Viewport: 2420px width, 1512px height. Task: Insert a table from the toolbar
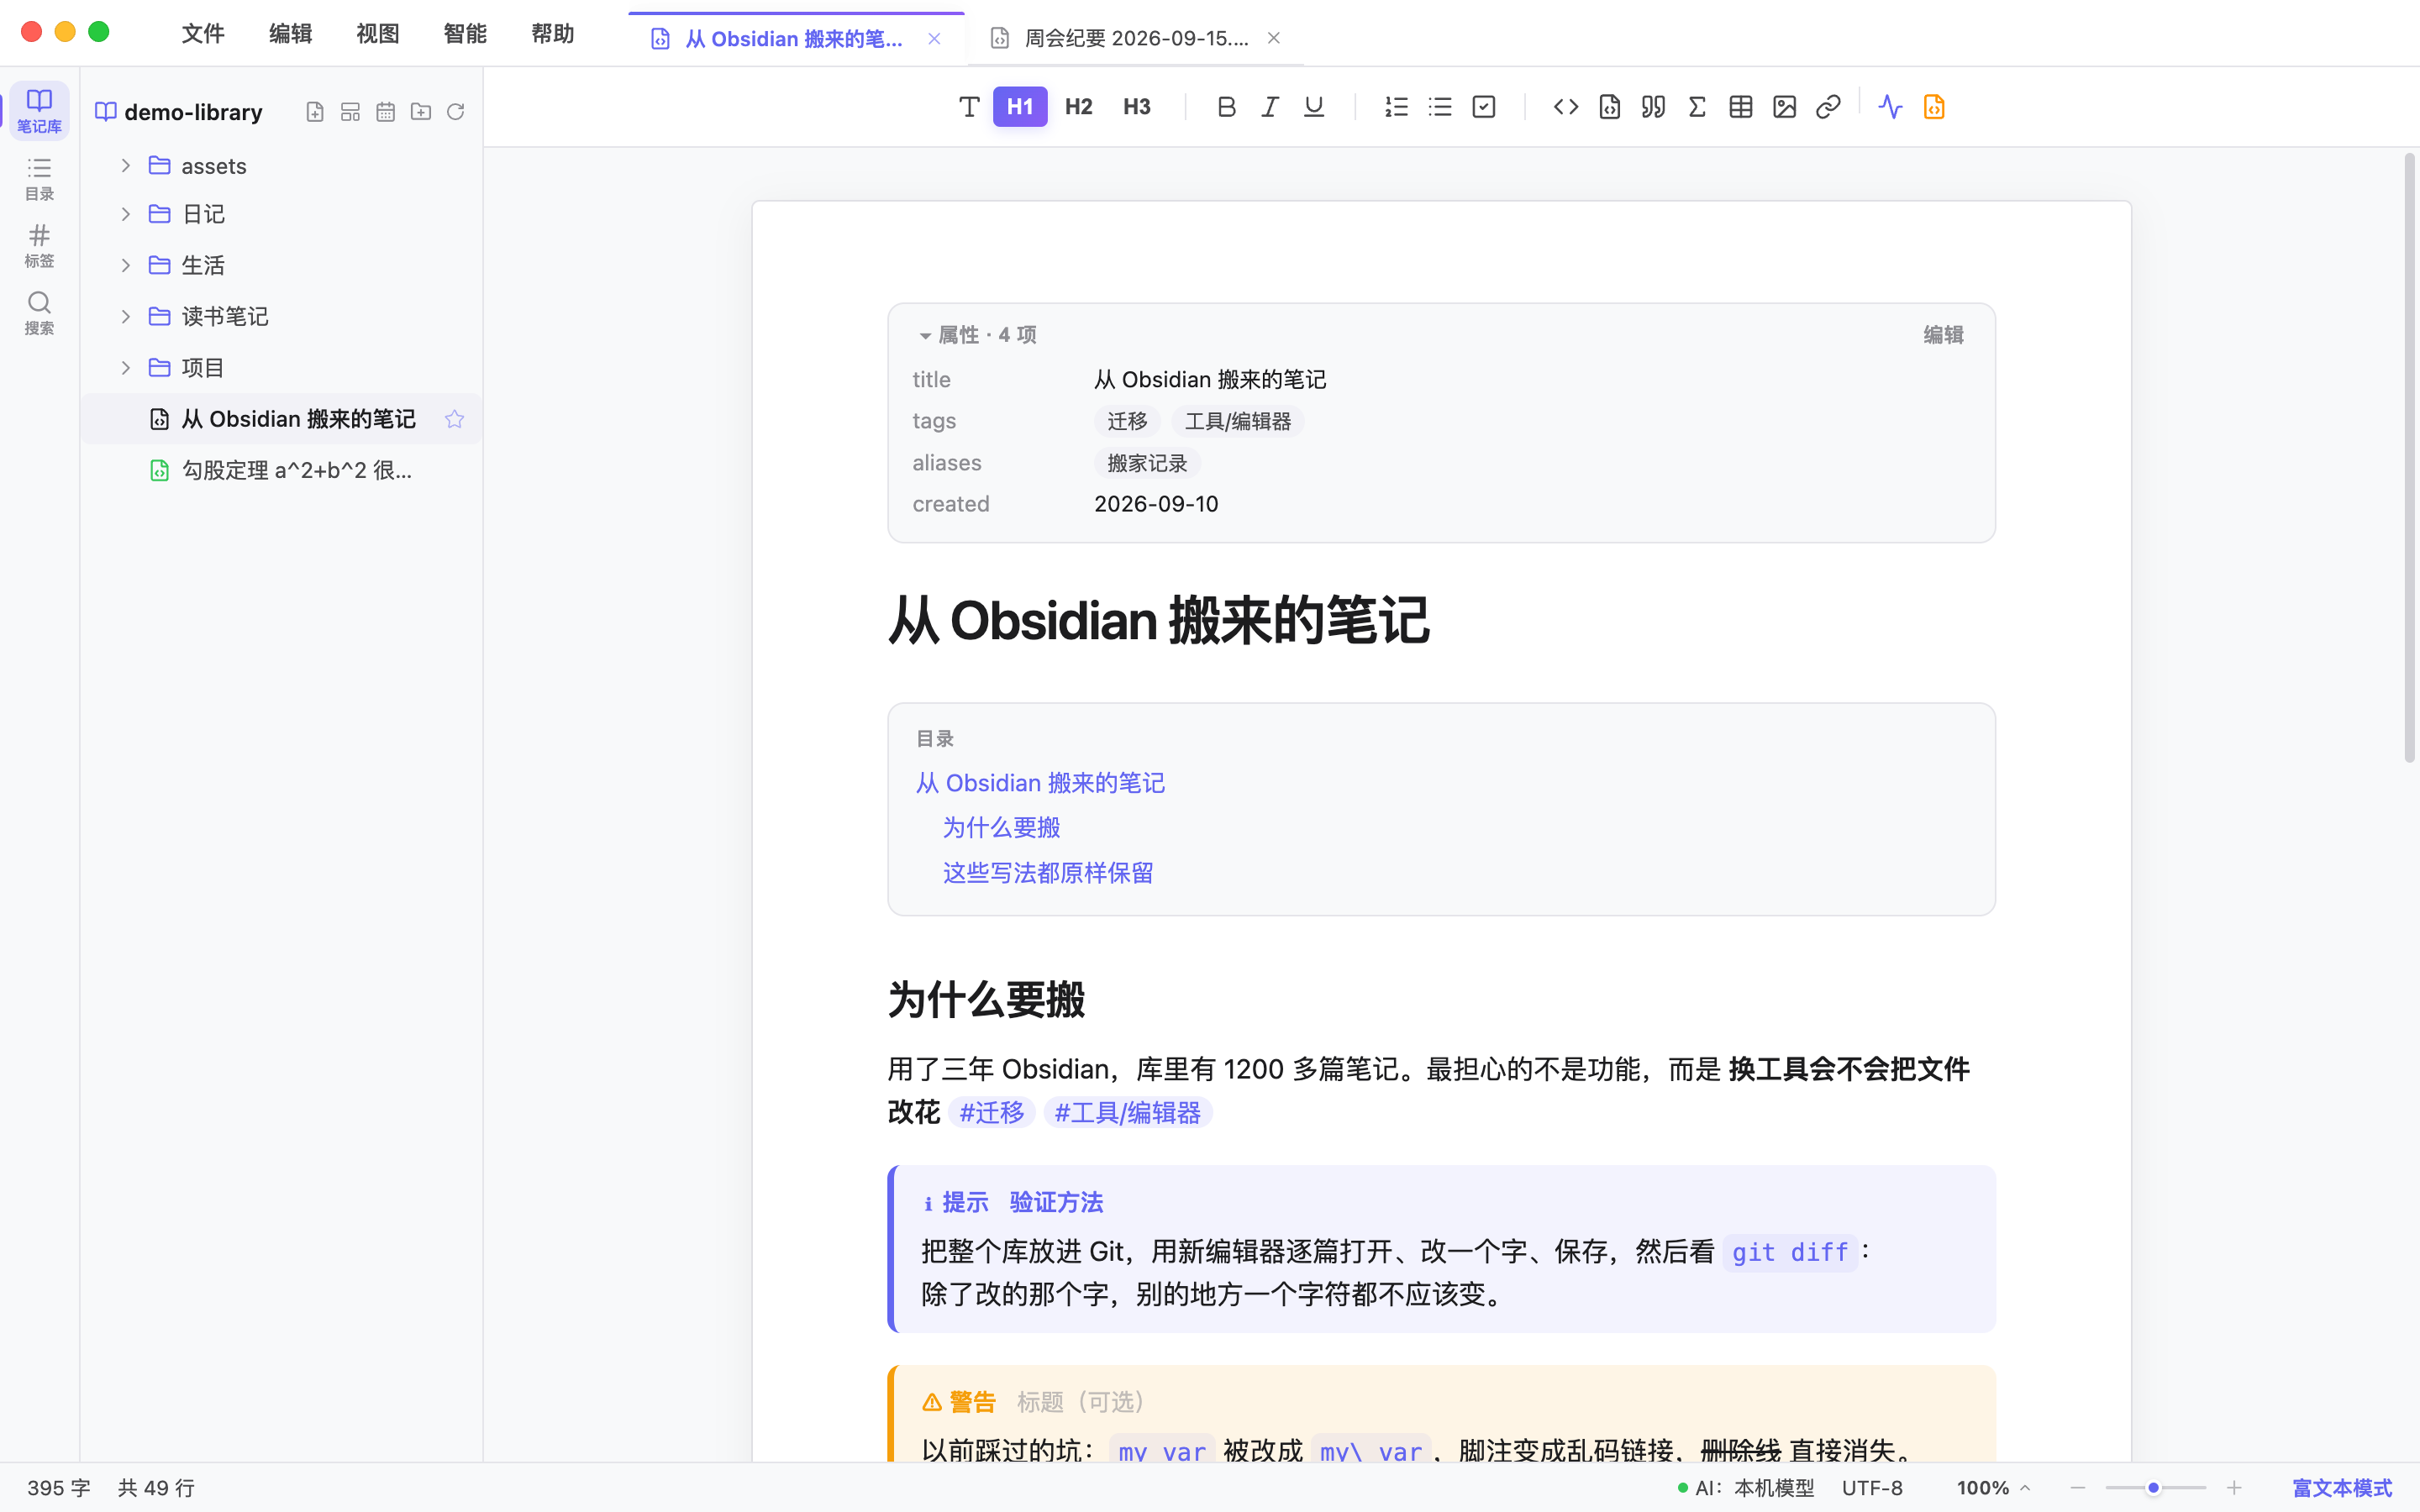[x=1740, y=107]
